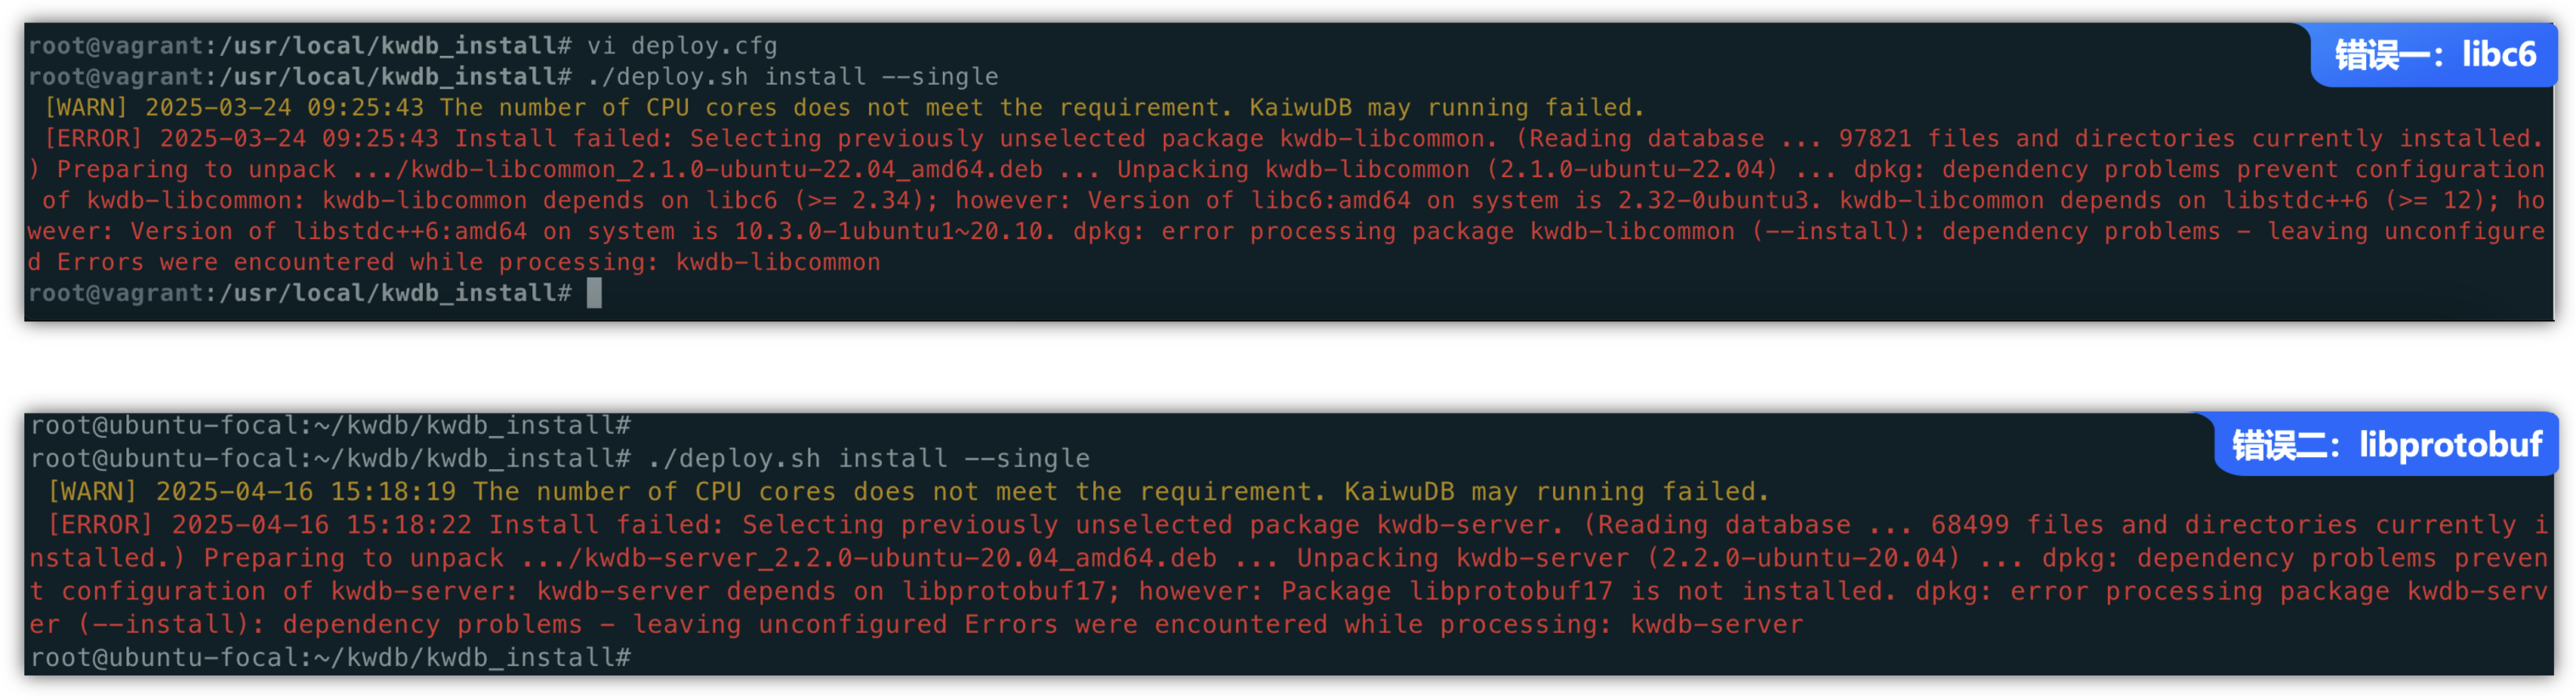The height and width of the screenshot is (700, 2576).
Task: Click the blue '错误一: libc6' label
Action: tap(2434, 54)
